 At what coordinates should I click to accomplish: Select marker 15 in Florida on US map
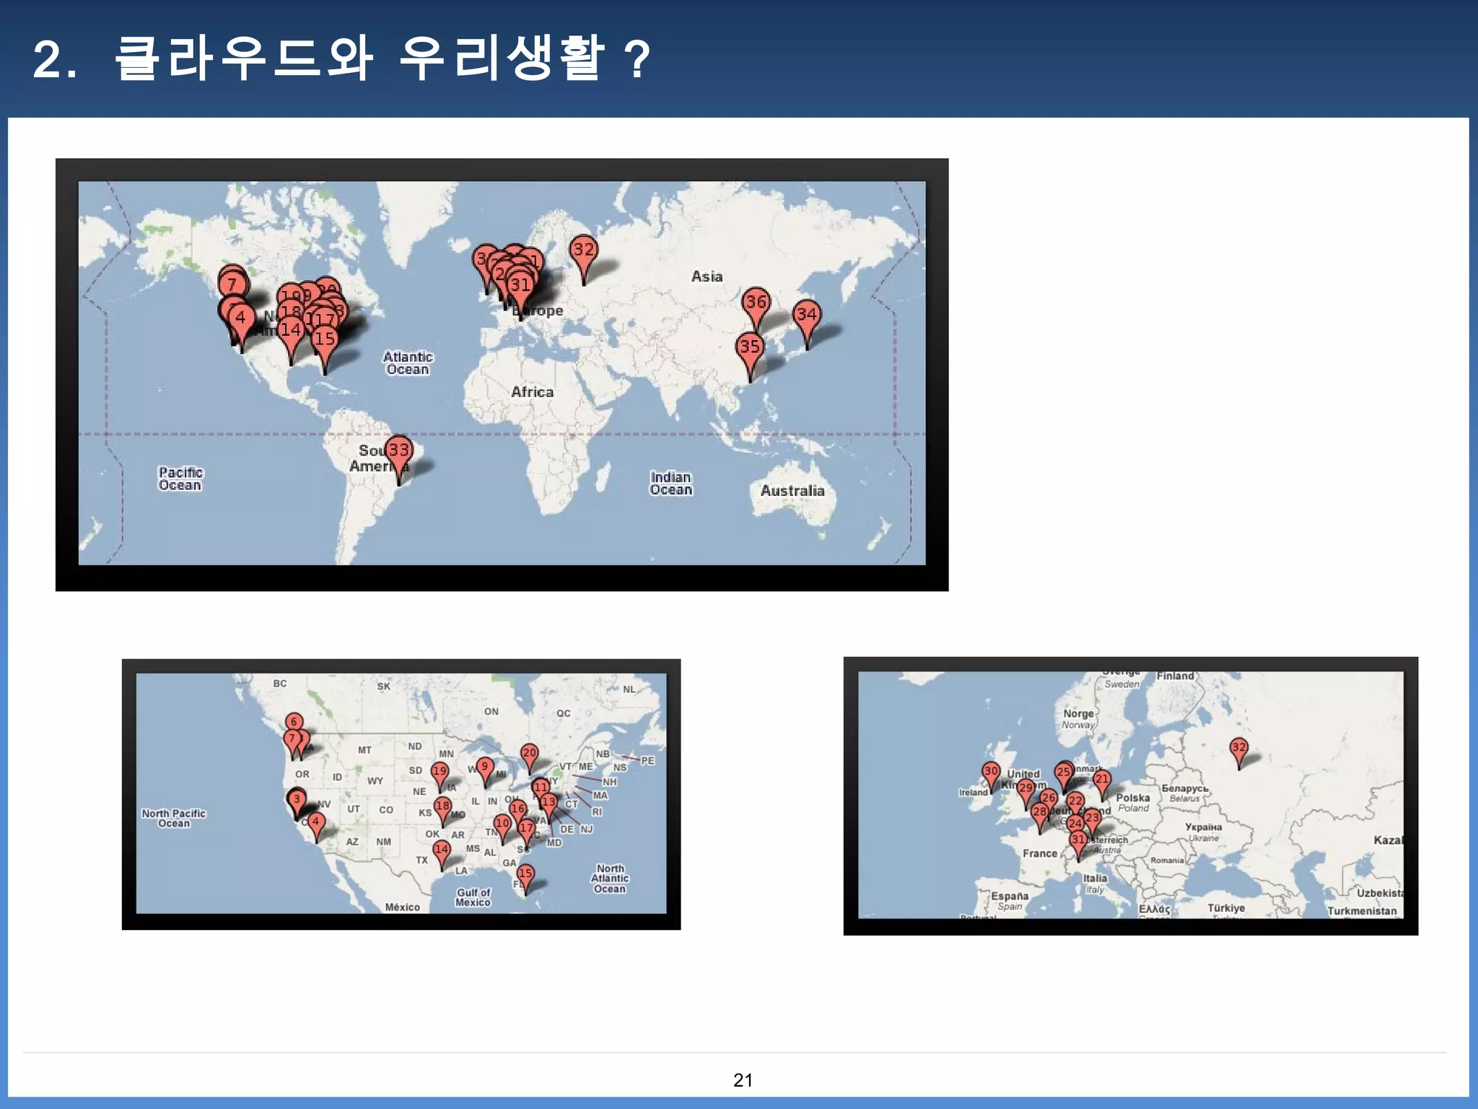525,874
